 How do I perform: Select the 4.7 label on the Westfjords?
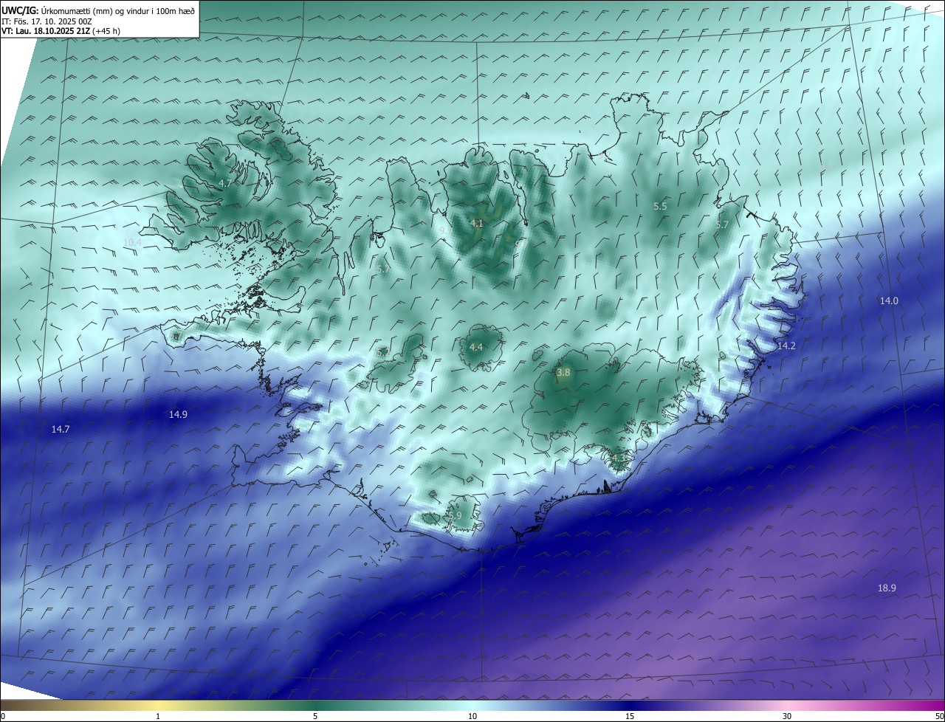click(225, 183)
